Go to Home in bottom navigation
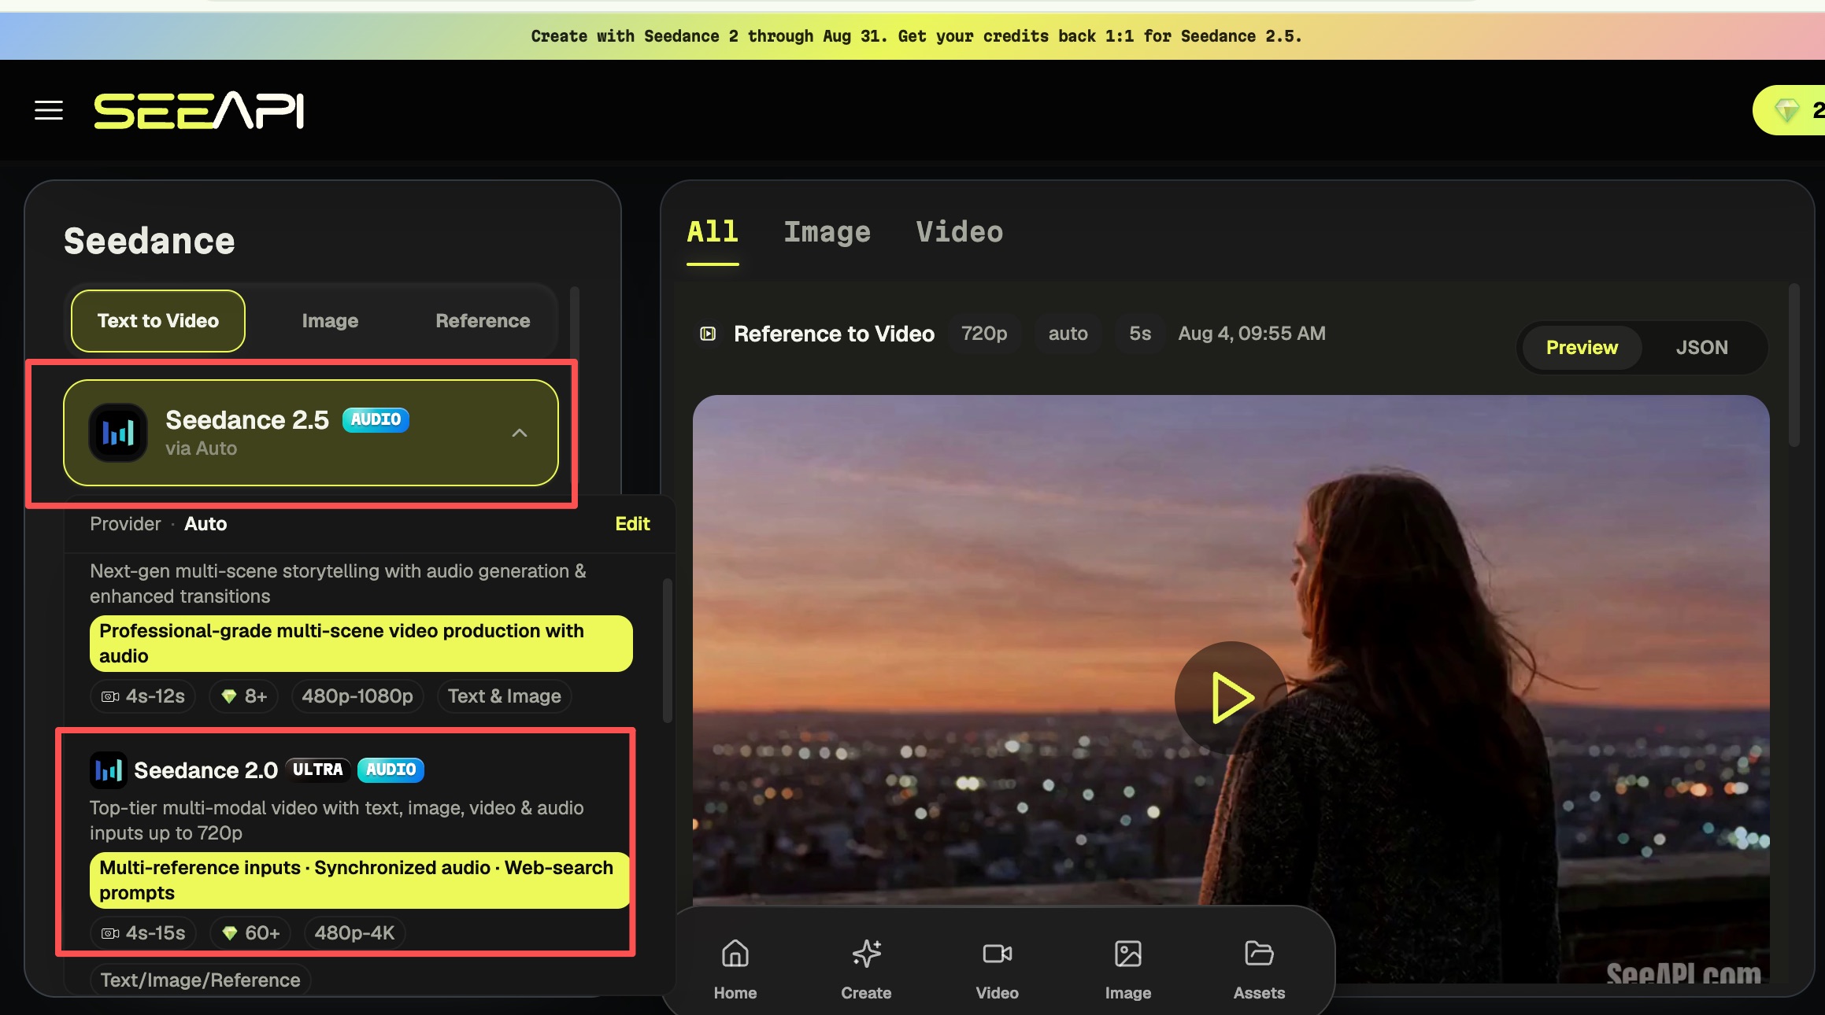 tap(735, 969)
